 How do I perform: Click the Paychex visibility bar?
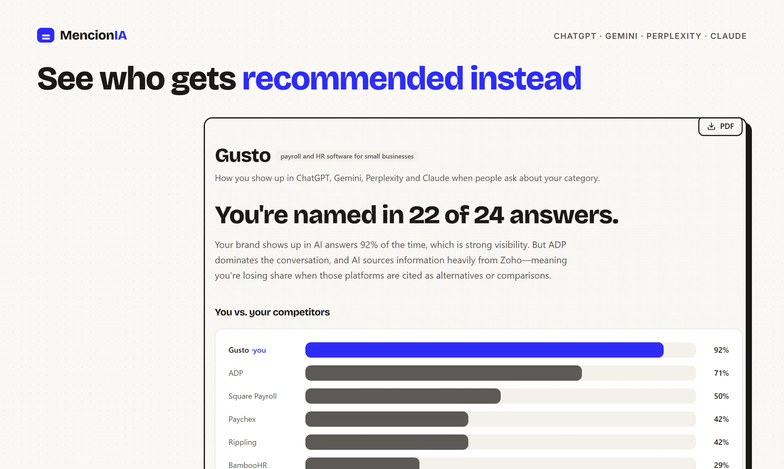(500, 419)
